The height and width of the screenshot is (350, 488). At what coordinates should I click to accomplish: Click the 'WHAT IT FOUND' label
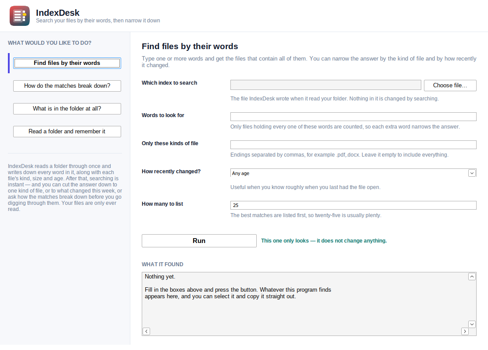point(162,264)
